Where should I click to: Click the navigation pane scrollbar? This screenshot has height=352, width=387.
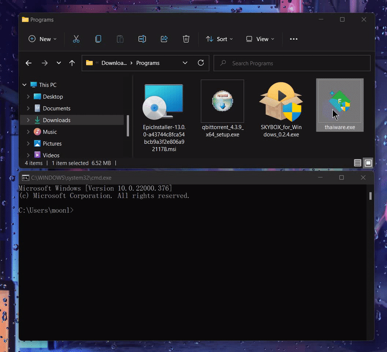click(128, 126)
